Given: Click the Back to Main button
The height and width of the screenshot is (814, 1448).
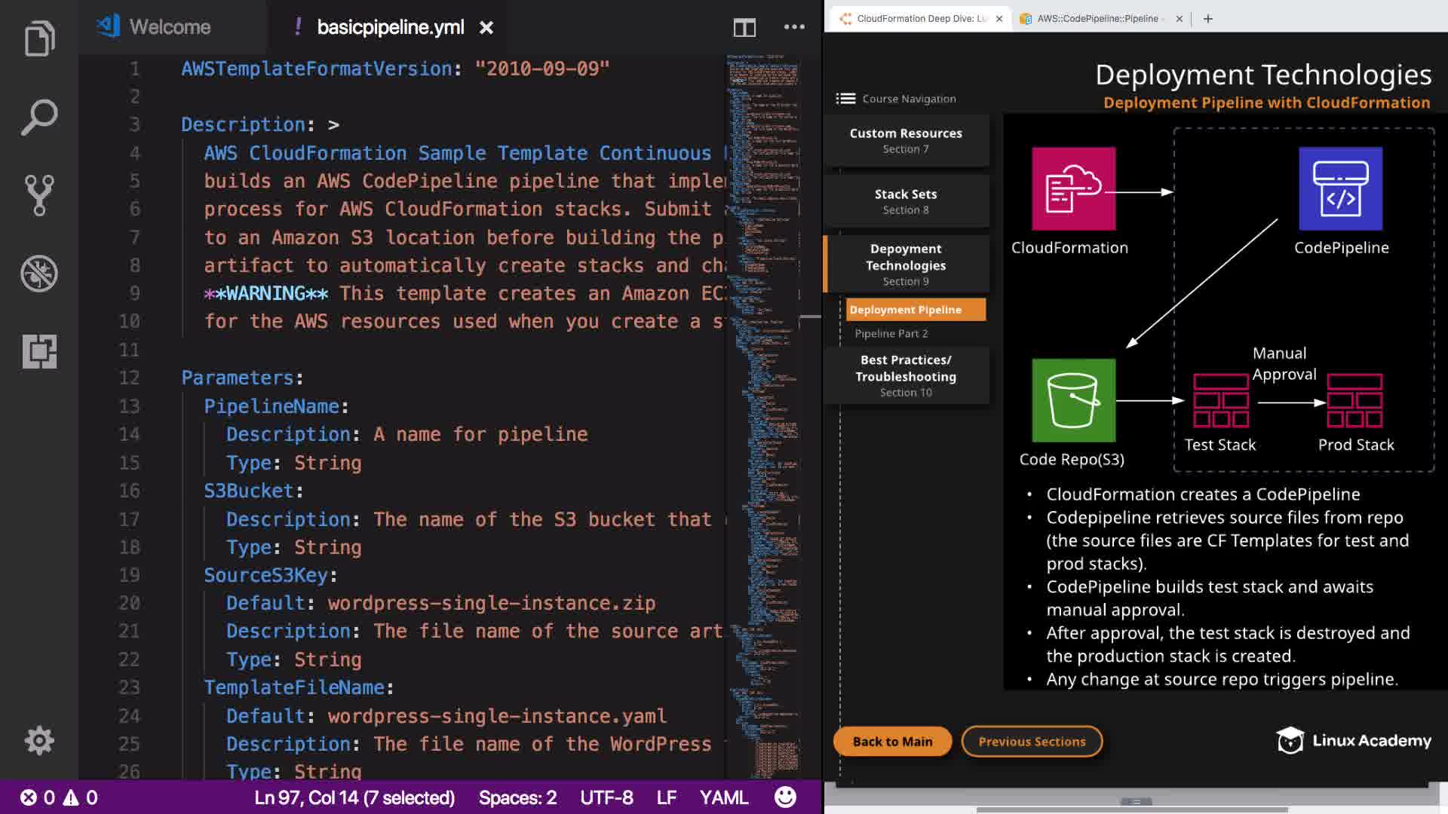Looking at the screenshot, I should point(892,742).
